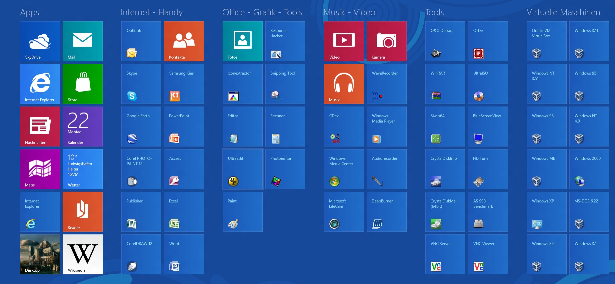Open the Desktop tile with castle picture

point(40,254)
